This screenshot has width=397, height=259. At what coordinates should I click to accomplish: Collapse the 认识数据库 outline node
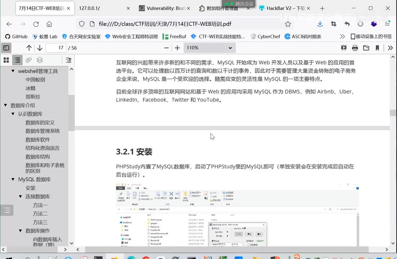(x=13, y=114)
